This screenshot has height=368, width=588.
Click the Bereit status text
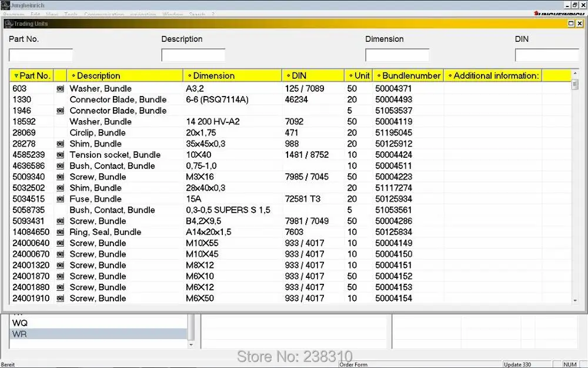coord(8,364)
